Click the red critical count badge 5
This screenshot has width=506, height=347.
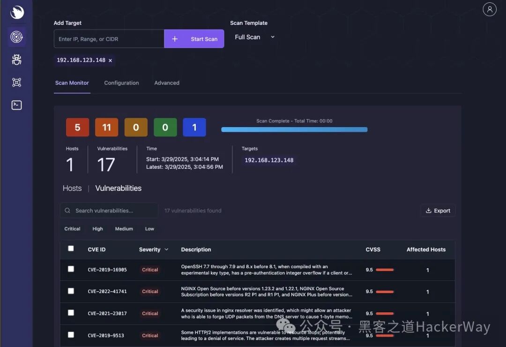[77, 127]
